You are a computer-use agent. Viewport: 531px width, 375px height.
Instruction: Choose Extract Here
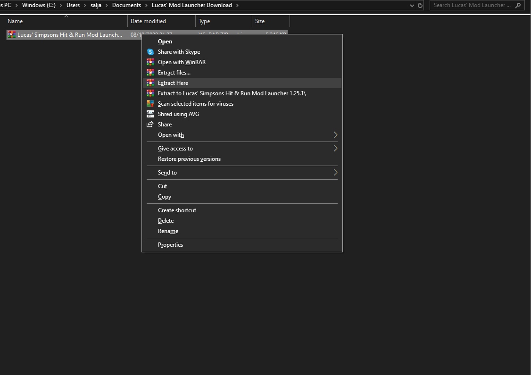[242, 83]
